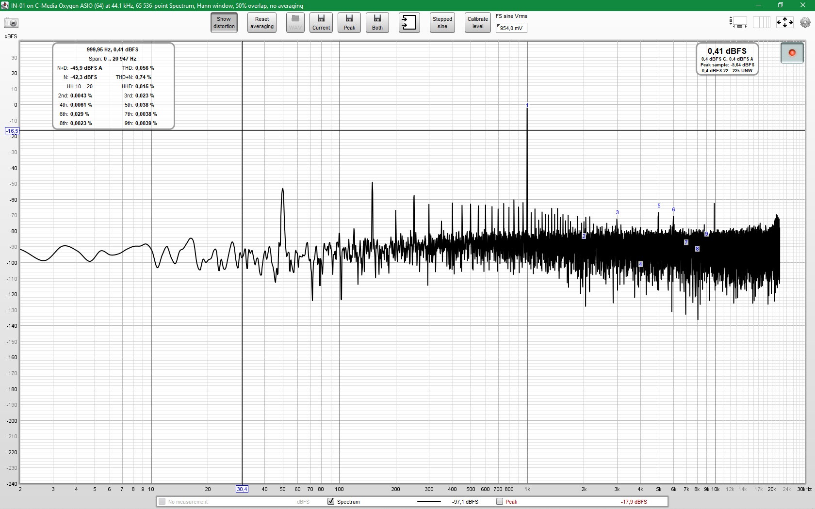The image size is (815, 509).
Task: Click THD 0,056 % value
Action: (x=145, y=68)
